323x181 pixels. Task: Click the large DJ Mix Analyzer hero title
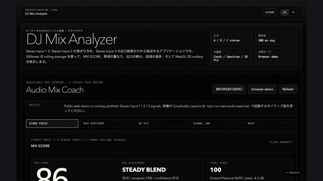click(72, 40)
